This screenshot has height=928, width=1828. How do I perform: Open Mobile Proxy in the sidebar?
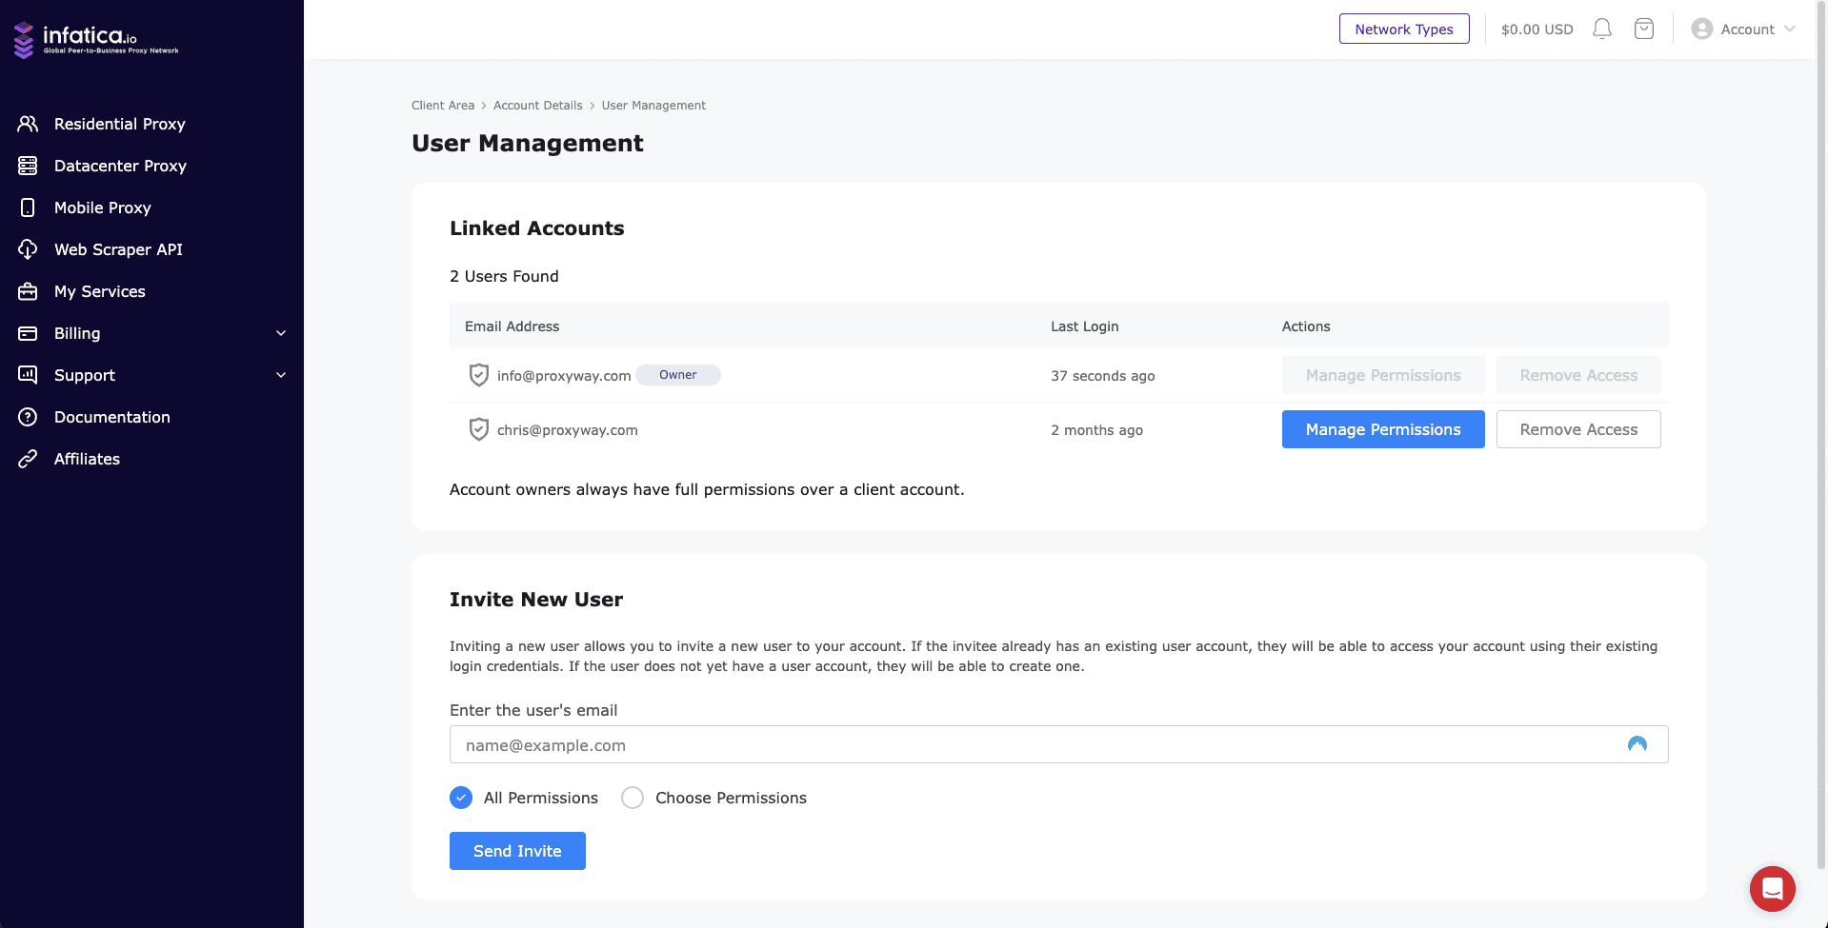coord(103,207)
